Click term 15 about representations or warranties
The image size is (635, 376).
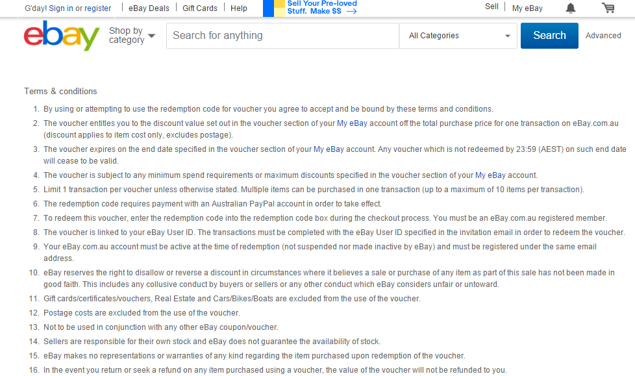tap(255, 356)
